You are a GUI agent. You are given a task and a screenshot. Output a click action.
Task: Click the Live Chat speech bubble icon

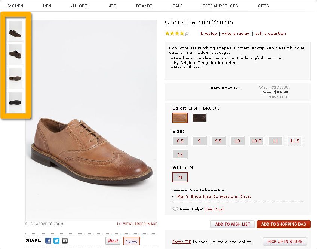point(175,209)
